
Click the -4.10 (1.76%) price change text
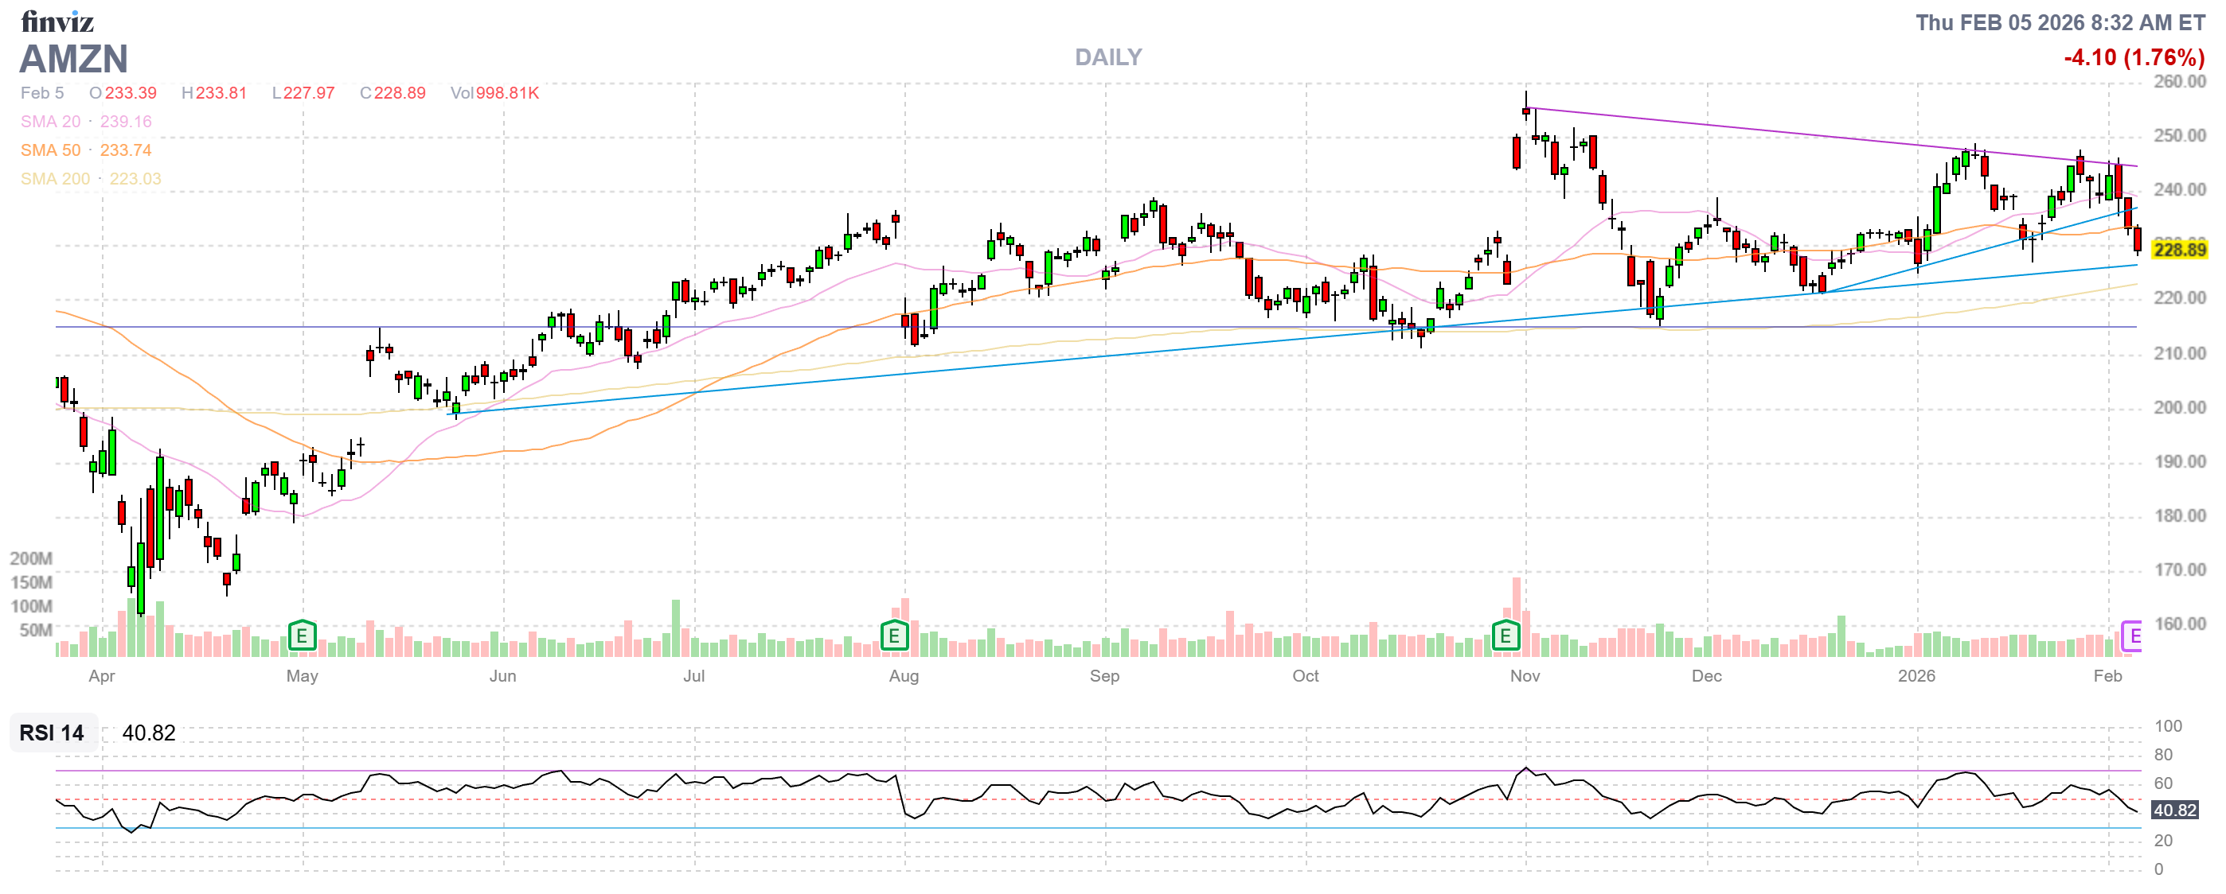coord(2134,58)
